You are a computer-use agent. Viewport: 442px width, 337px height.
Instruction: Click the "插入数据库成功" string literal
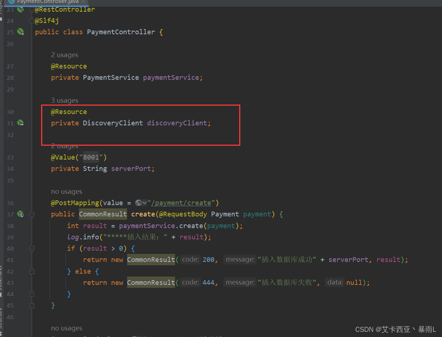(x=287, y=260)
